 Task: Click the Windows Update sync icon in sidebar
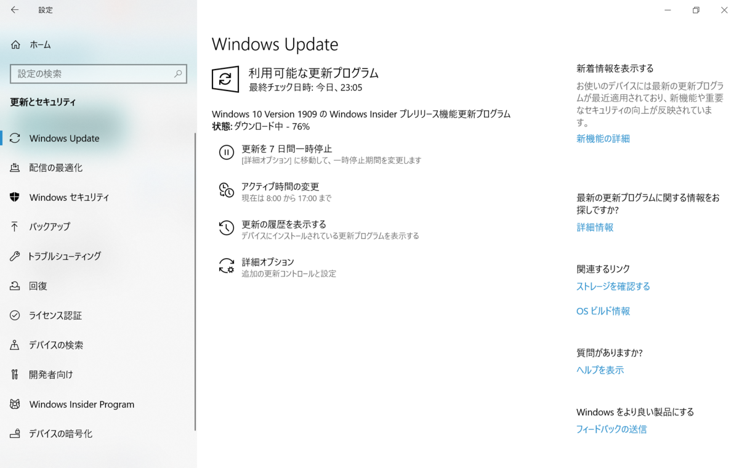15,138
